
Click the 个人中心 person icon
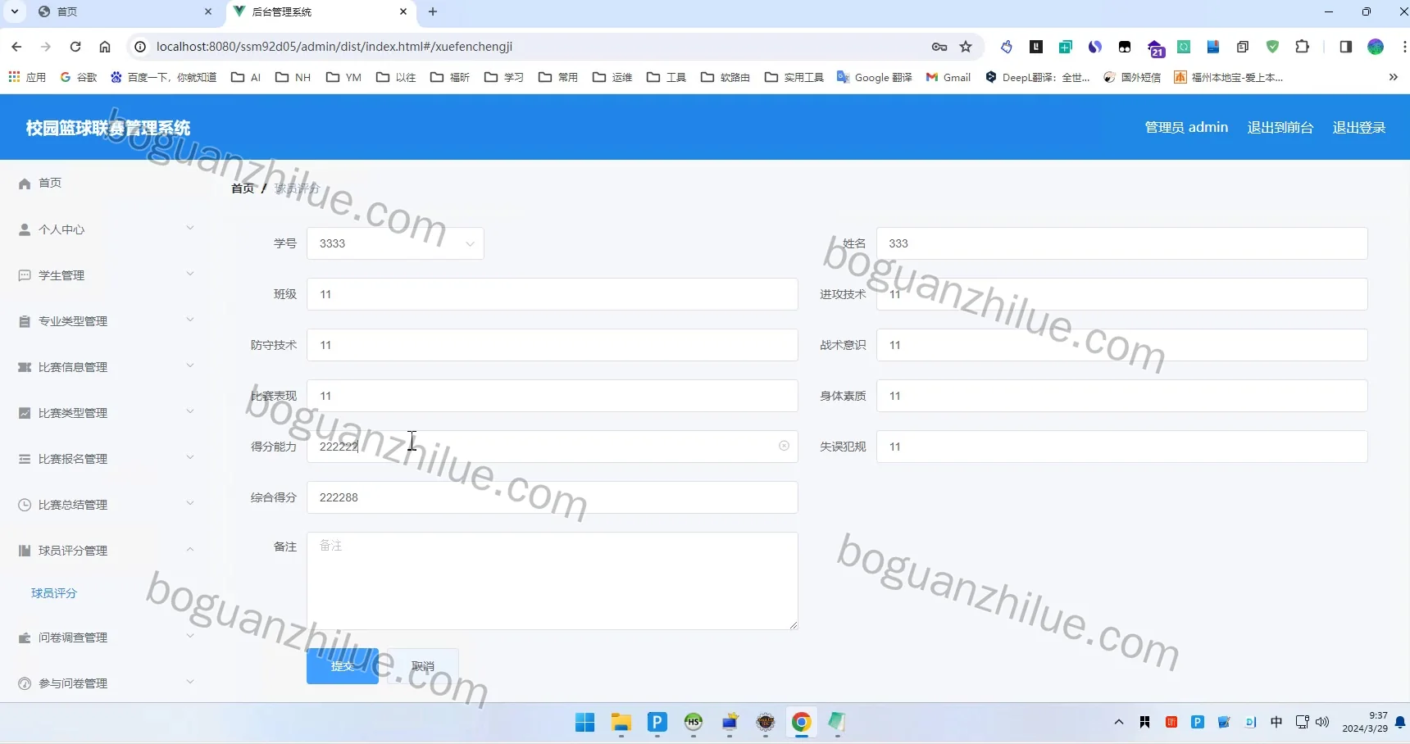pos(25,230)
